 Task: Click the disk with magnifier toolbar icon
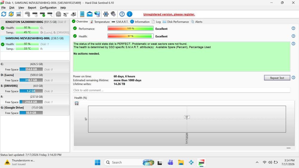point(50,14)
